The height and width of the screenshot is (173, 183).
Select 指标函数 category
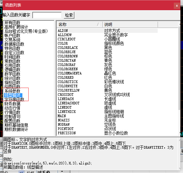point(12,82)
